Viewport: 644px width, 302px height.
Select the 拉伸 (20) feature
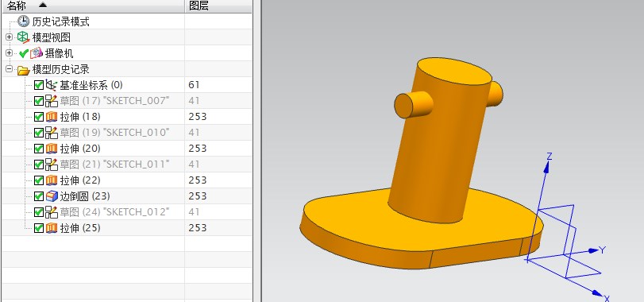coord(80,149)
